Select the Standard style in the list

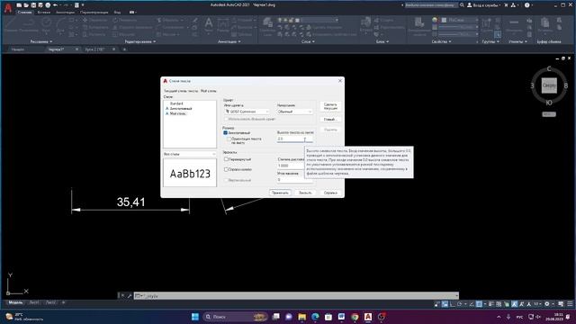[176, 103]
